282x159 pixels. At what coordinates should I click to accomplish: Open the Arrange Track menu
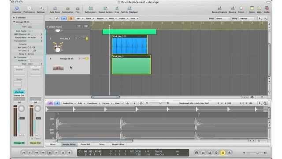(90, 19)
